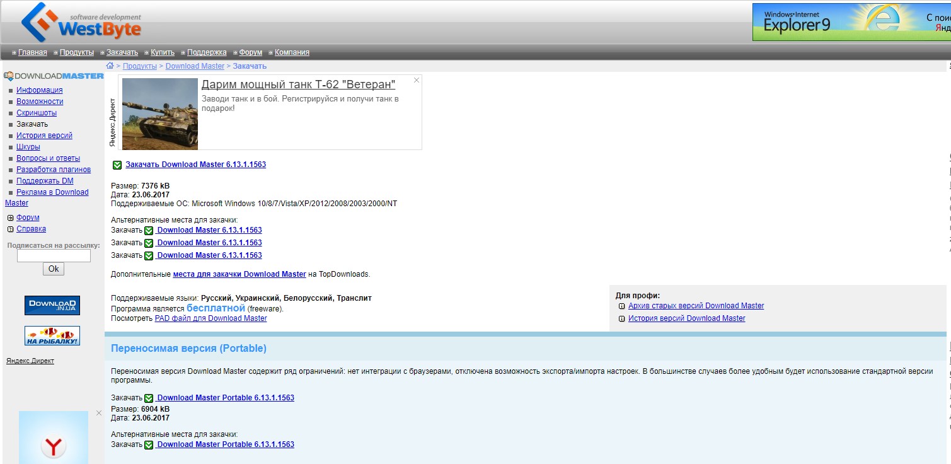Open the Закачать top menu item

[x=122, y=52]
